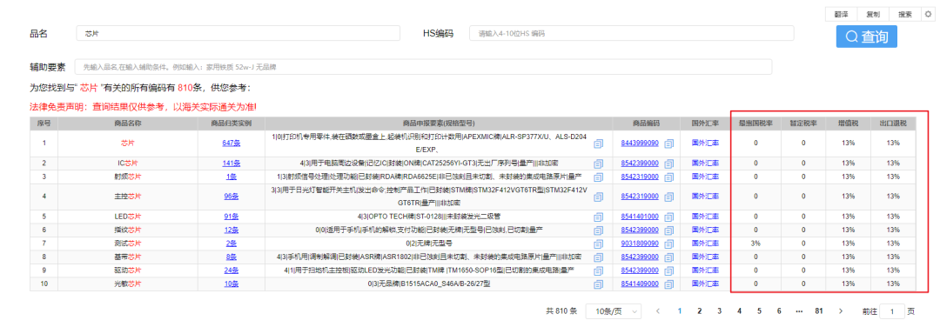Open the 141条 examples link for IC芯片

232,163
